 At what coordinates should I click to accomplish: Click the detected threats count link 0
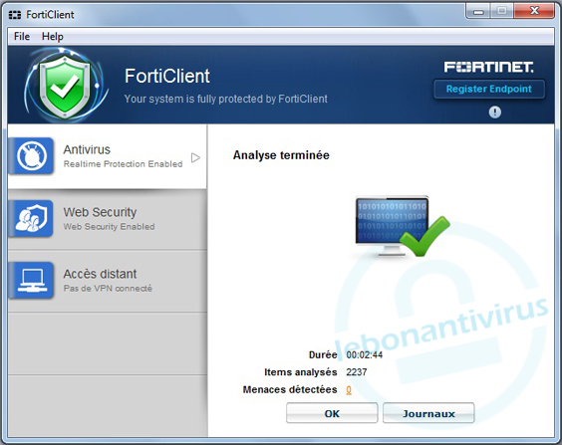coord(349,389)
